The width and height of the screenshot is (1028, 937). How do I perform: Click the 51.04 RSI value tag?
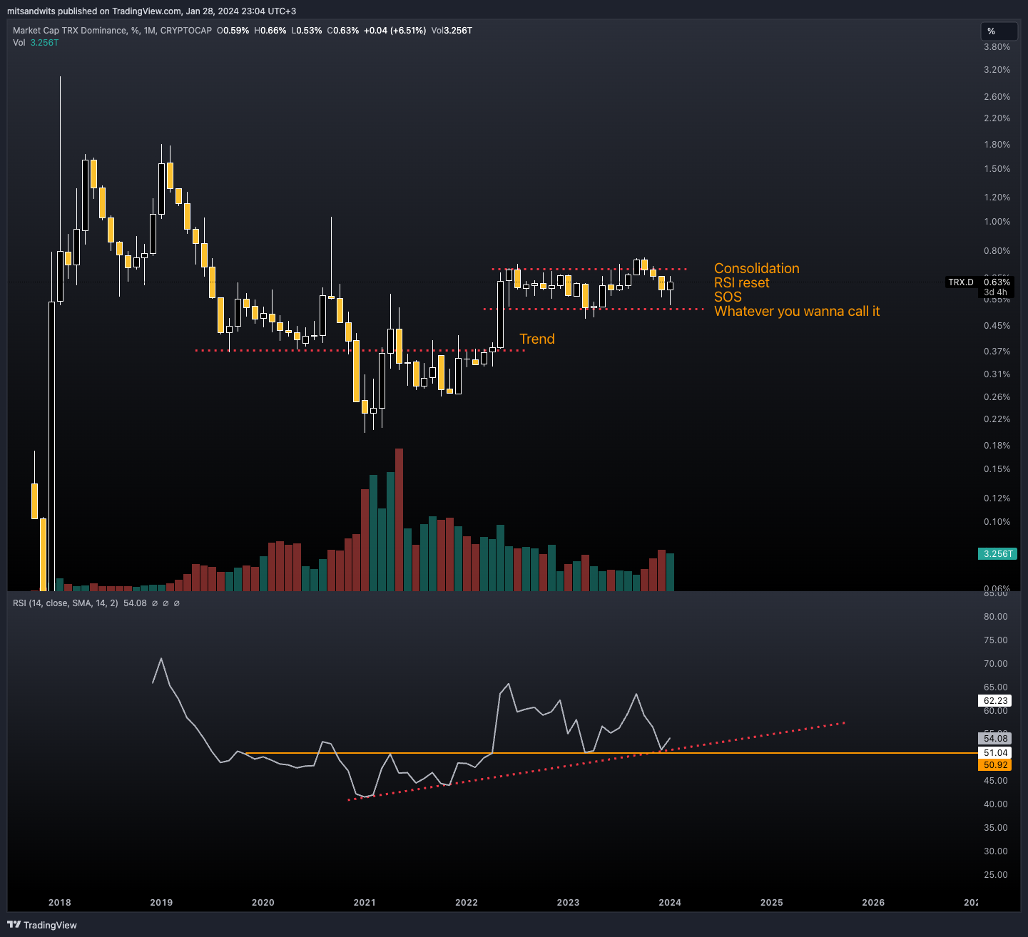[996, 753]
